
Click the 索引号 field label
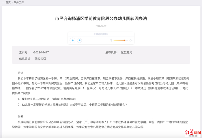[24, 52]
